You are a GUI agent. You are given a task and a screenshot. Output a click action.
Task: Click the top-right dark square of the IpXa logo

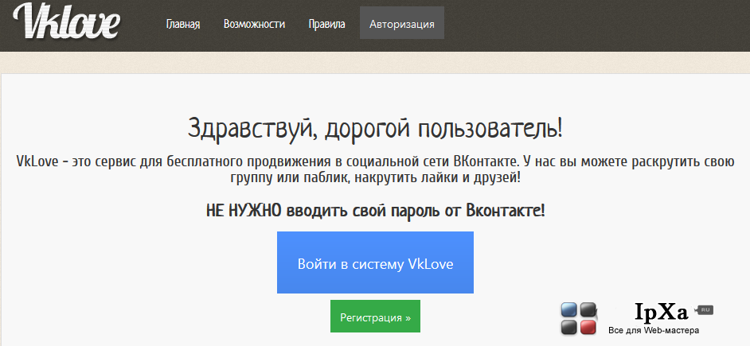tap(588, 310)
